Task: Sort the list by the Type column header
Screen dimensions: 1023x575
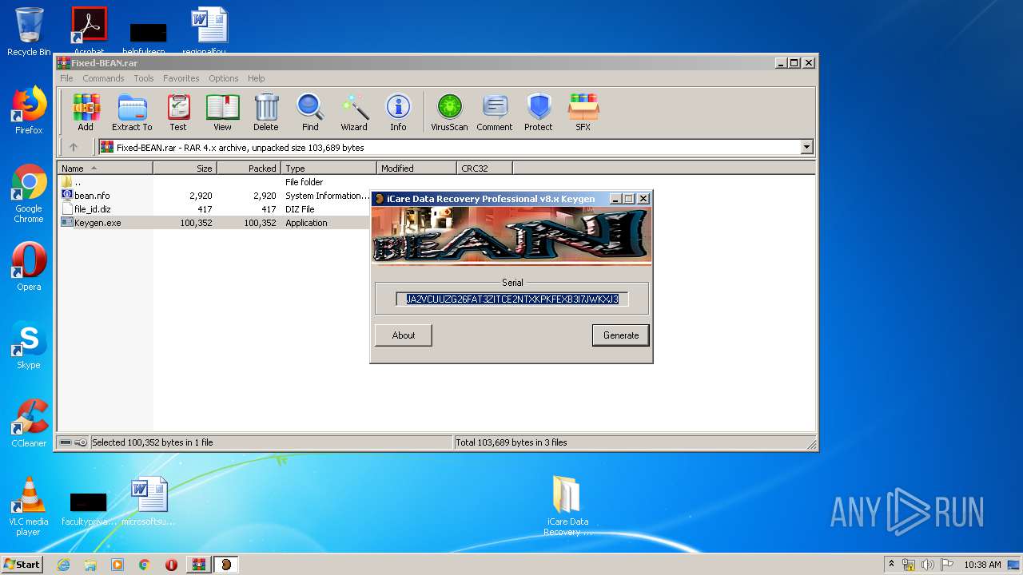Action: [328, 169]
